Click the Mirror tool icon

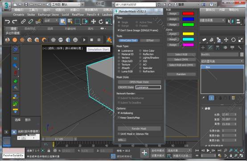click(231, 21)
